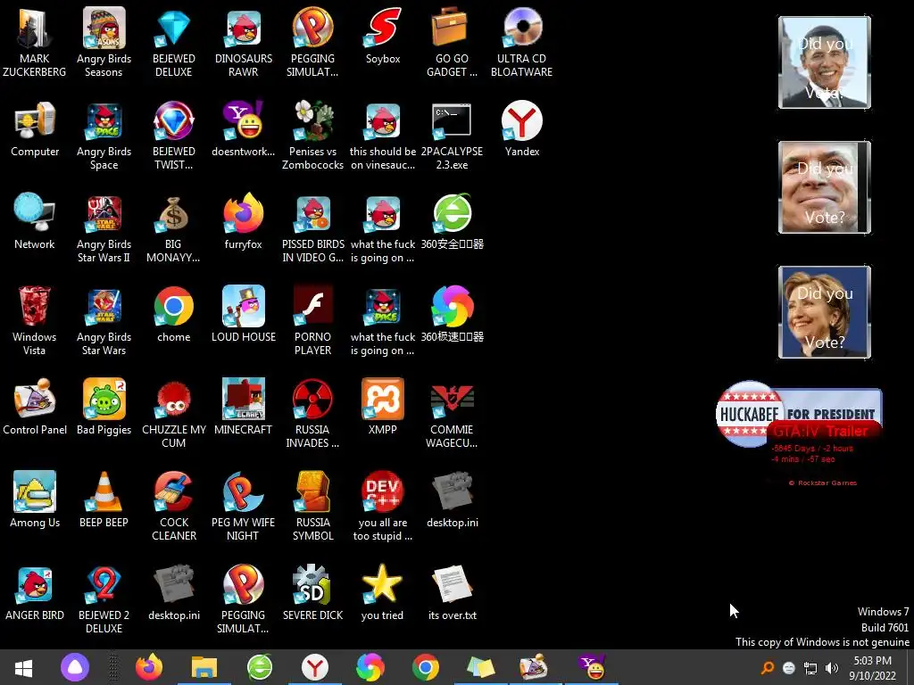
Task: Open the furryfox Firefox shortcut
Action: click(x=243, y=221)
